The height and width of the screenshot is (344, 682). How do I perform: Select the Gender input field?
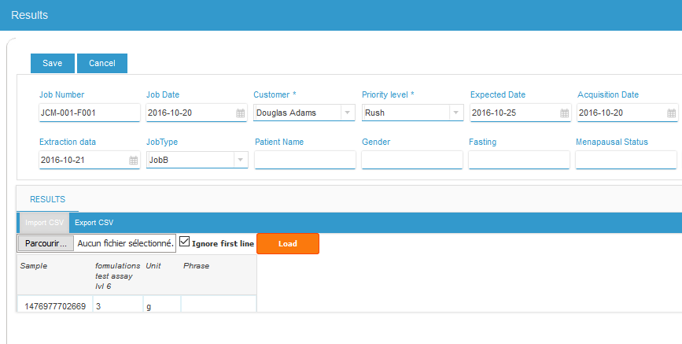pyautogui.click(x=412, y=160)
